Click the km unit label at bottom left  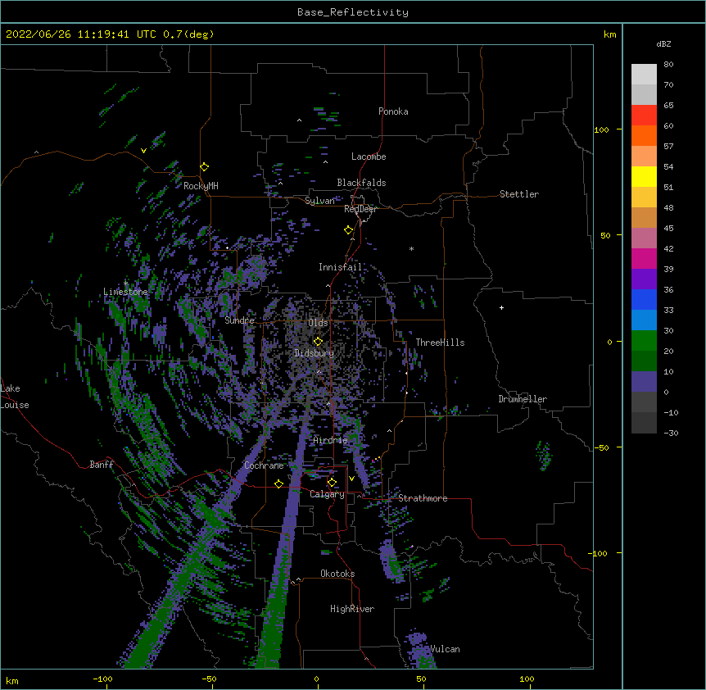coord(12,681)
